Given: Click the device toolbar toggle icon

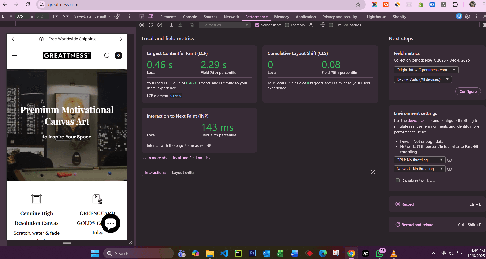Looking at the screenshot, I should 151,16.
